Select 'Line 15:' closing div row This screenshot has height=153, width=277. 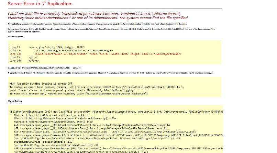coord(23,57)
